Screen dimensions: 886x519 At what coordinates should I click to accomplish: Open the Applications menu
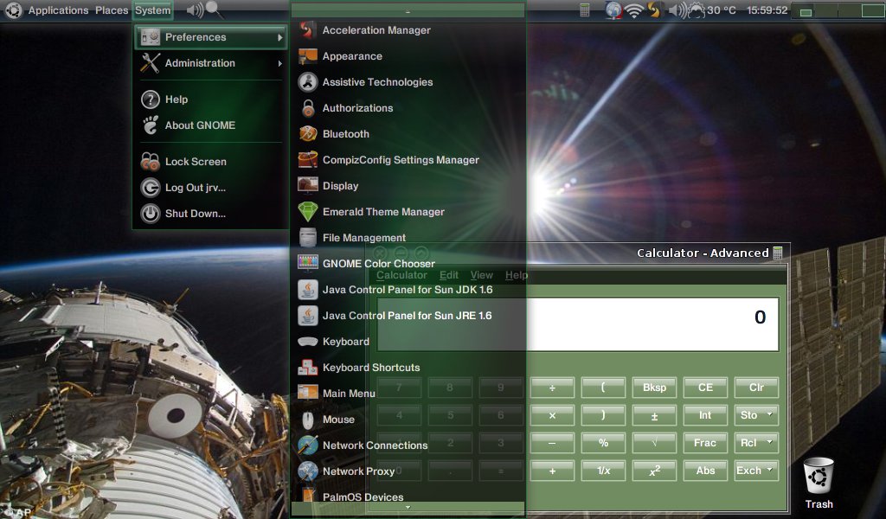coord(58,10)
